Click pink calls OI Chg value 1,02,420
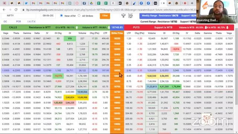Image resolution: width=238 pixels, height=134 pixels. pos(58,103)
